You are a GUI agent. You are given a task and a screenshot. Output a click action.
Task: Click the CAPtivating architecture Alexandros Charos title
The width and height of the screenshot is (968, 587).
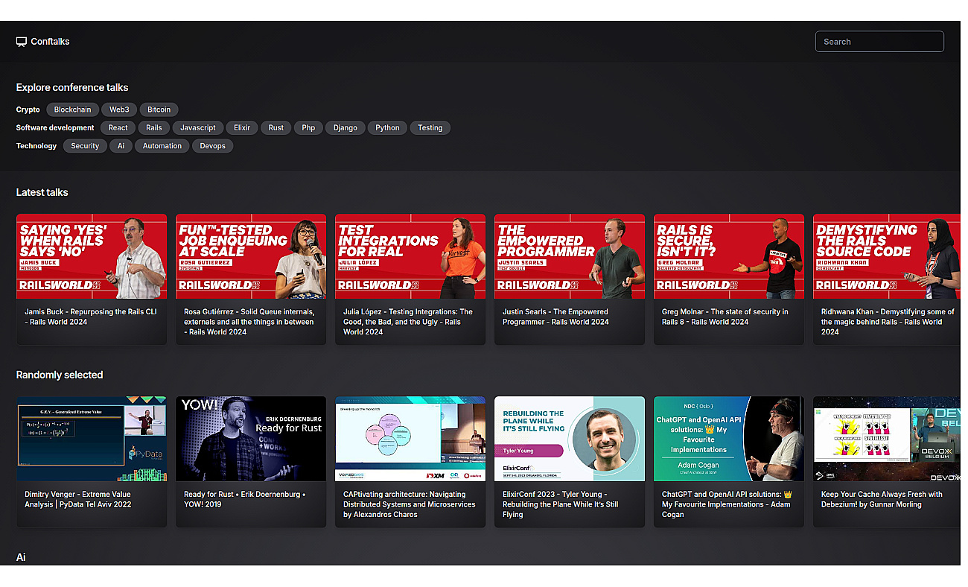click(410, 504)
